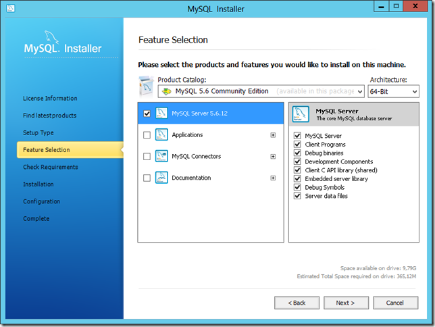Image resolution: width=435 pixels, height=327 pixels.
Task: Click the MySQL Installer title bar icon
Action: 11,8
